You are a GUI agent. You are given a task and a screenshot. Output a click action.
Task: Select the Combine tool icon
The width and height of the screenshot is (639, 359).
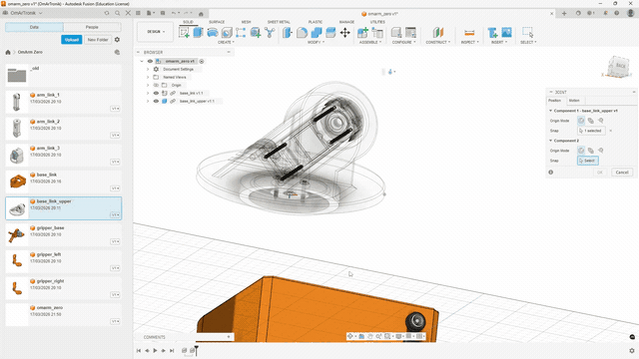[317, 33]
